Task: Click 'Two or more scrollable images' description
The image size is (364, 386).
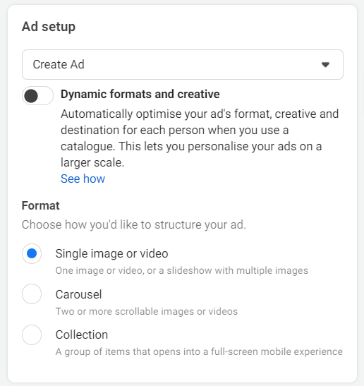Action: point(147,311)
